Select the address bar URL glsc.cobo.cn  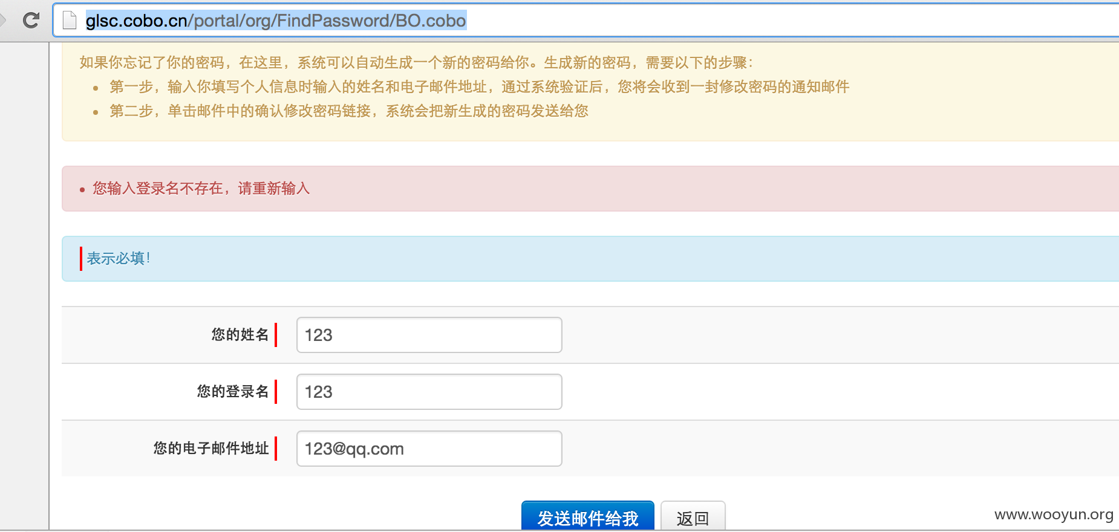click(x=276, y=21)
